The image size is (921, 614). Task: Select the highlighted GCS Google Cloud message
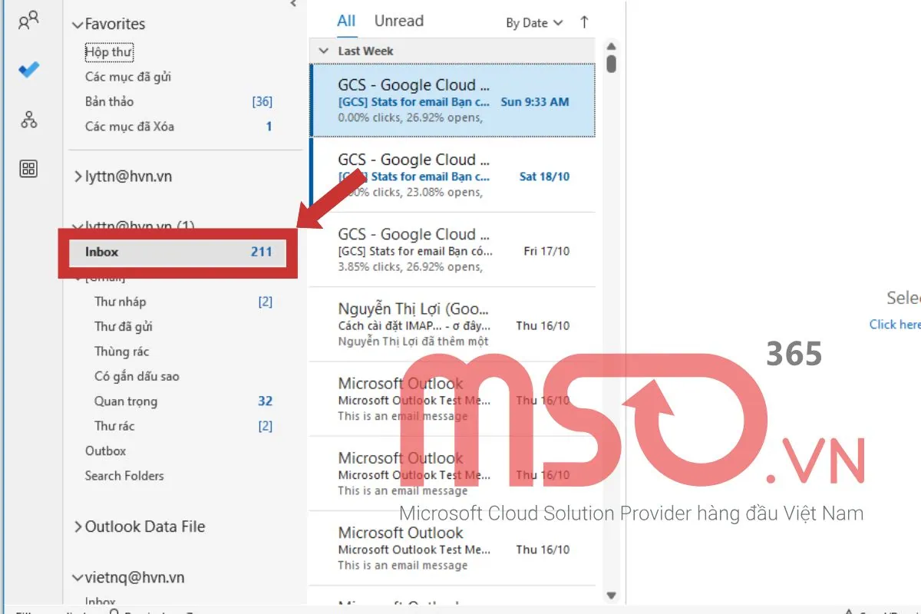(x=453, y=100)
